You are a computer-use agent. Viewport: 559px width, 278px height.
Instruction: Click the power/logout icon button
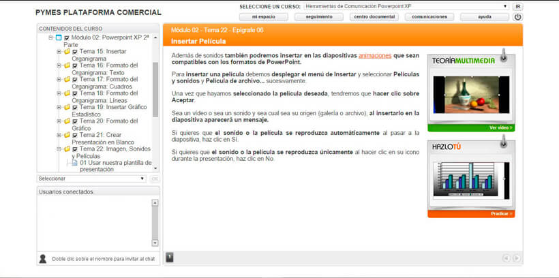point(517,17)
